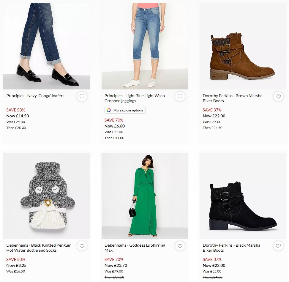Click the green maxi dress photo

(144, 195)
